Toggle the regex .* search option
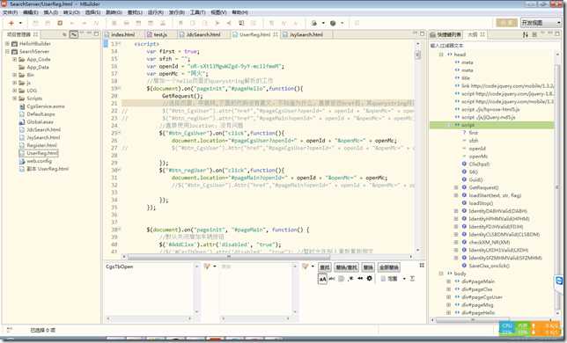Viewport: 567px width, 343px height. tap(350, 279)
